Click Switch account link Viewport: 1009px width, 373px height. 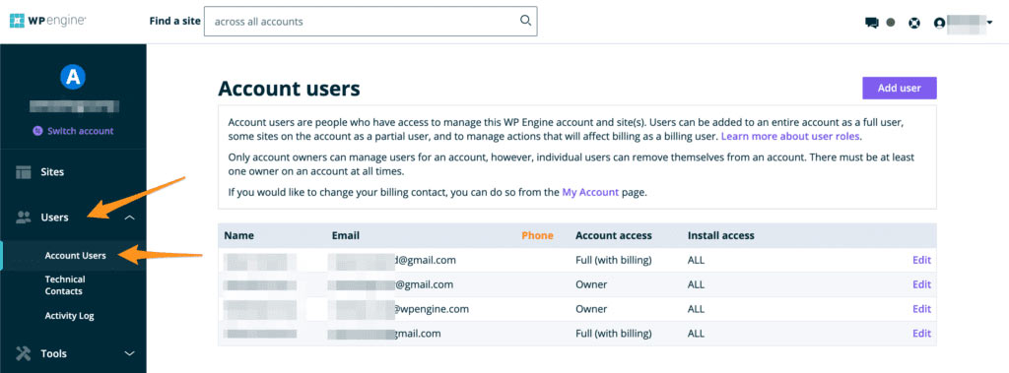[x=73, y=131]
